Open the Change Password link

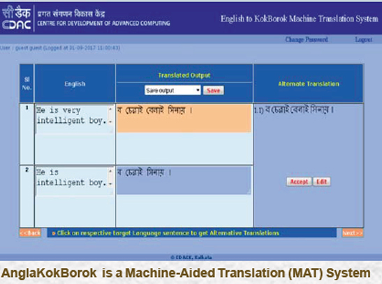(x=307, y=39)
